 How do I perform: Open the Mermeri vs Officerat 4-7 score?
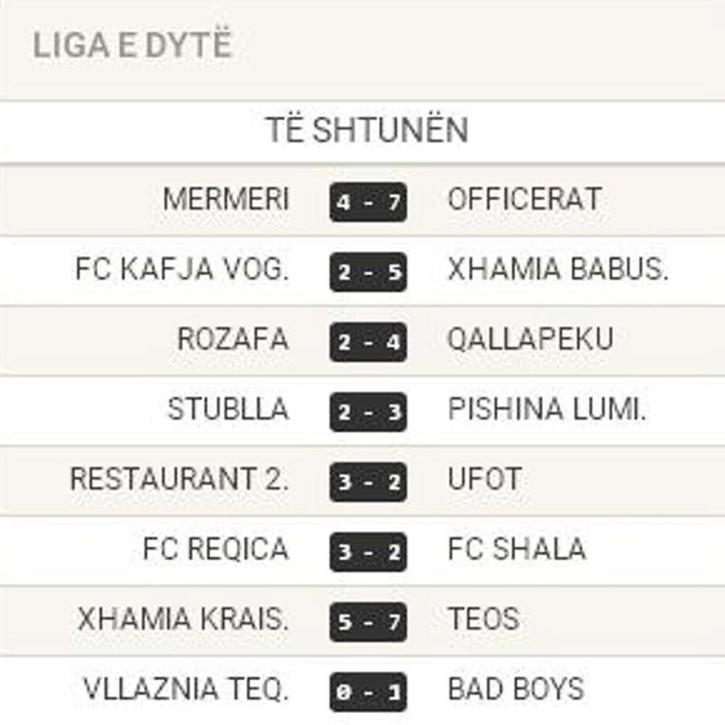(x=368, y=201)
